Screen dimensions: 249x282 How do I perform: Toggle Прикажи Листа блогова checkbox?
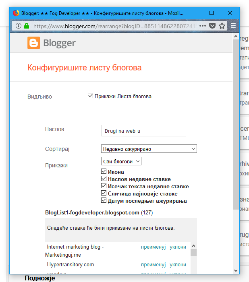[90, 96]
